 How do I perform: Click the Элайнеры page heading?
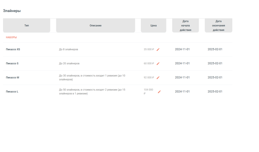click(x=12, y=11)
